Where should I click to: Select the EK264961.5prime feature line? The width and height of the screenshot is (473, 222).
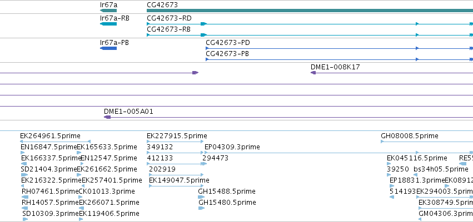tap(55, 142)
